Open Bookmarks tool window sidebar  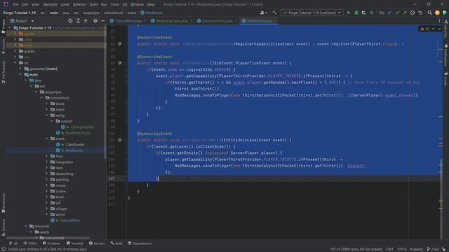pos(3,203)
